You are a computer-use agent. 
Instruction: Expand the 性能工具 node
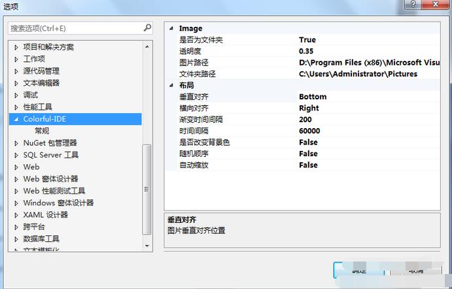(x=16, y=107)
